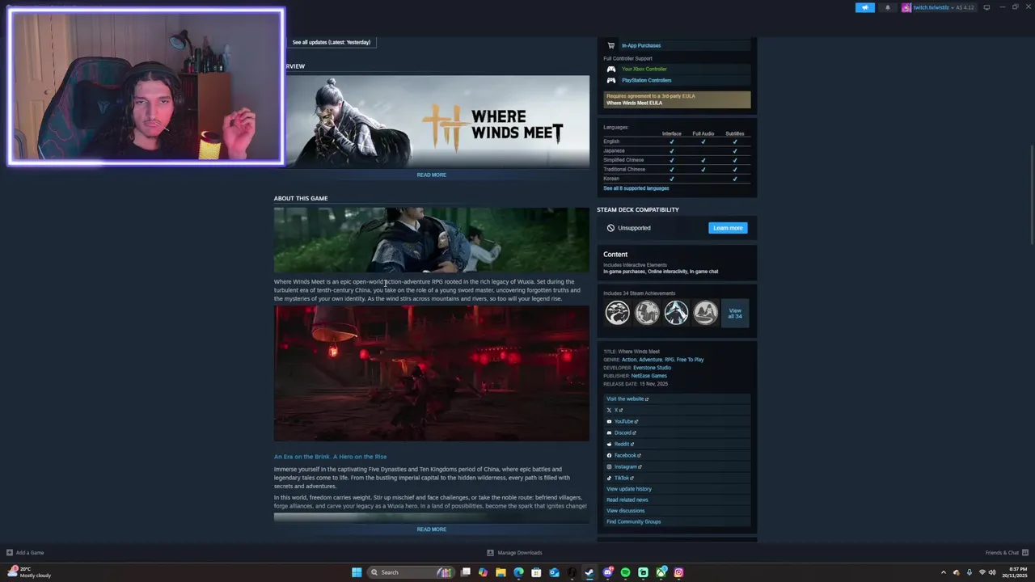The width and height of the screenshot is (1035, 582).
Task: Open the third Steam achievement icon
Action: point(676,312)
